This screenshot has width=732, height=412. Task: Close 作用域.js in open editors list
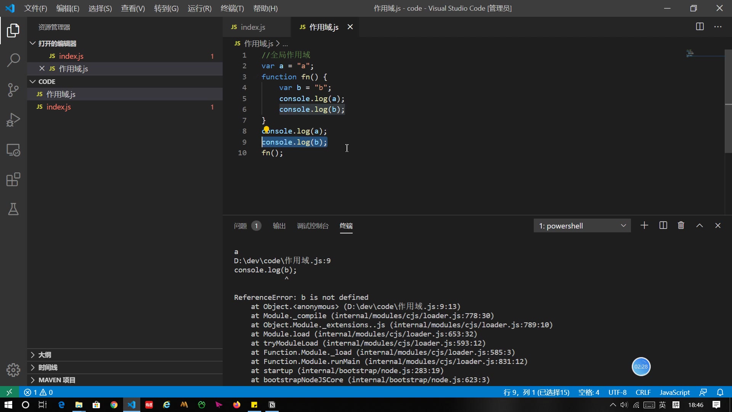coord(42,68)
